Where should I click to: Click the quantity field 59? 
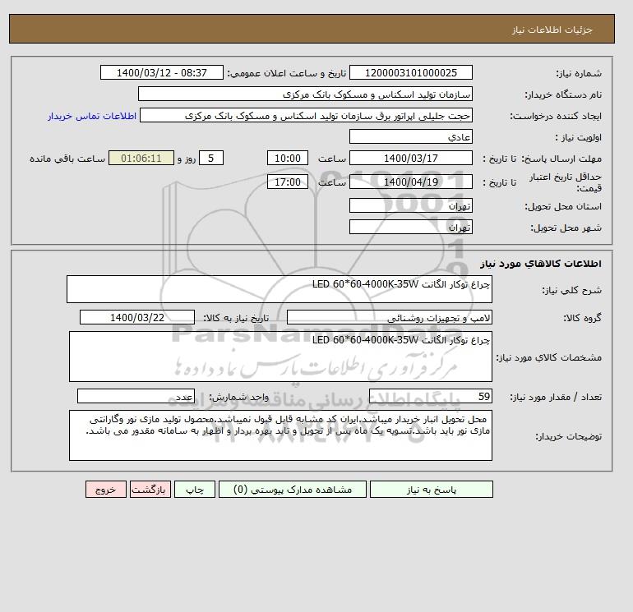[x=431, y=396]
